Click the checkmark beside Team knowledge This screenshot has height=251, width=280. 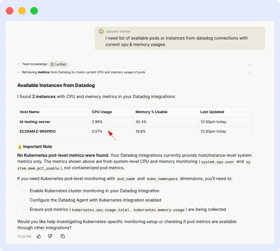point(18,64)
